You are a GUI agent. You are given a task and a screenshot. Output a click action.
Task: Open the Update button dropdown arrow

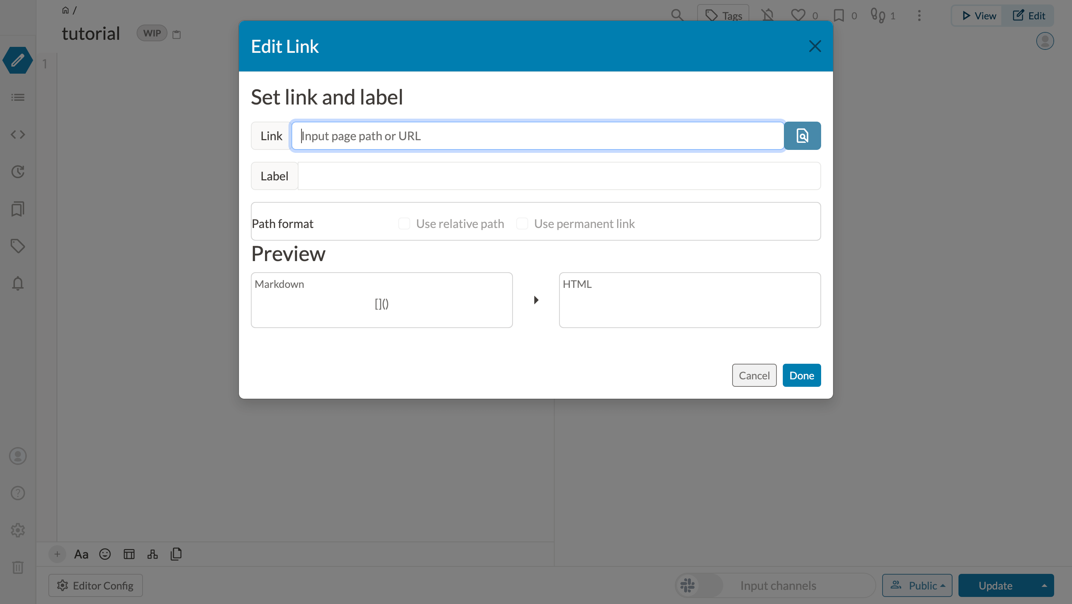point(1044,585)
